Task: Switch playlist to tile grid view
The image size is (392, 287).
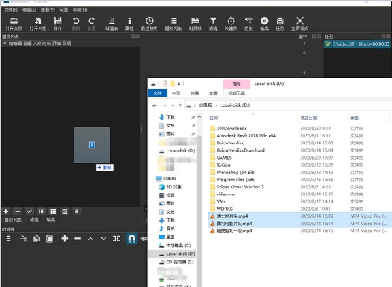Action: 53,211
